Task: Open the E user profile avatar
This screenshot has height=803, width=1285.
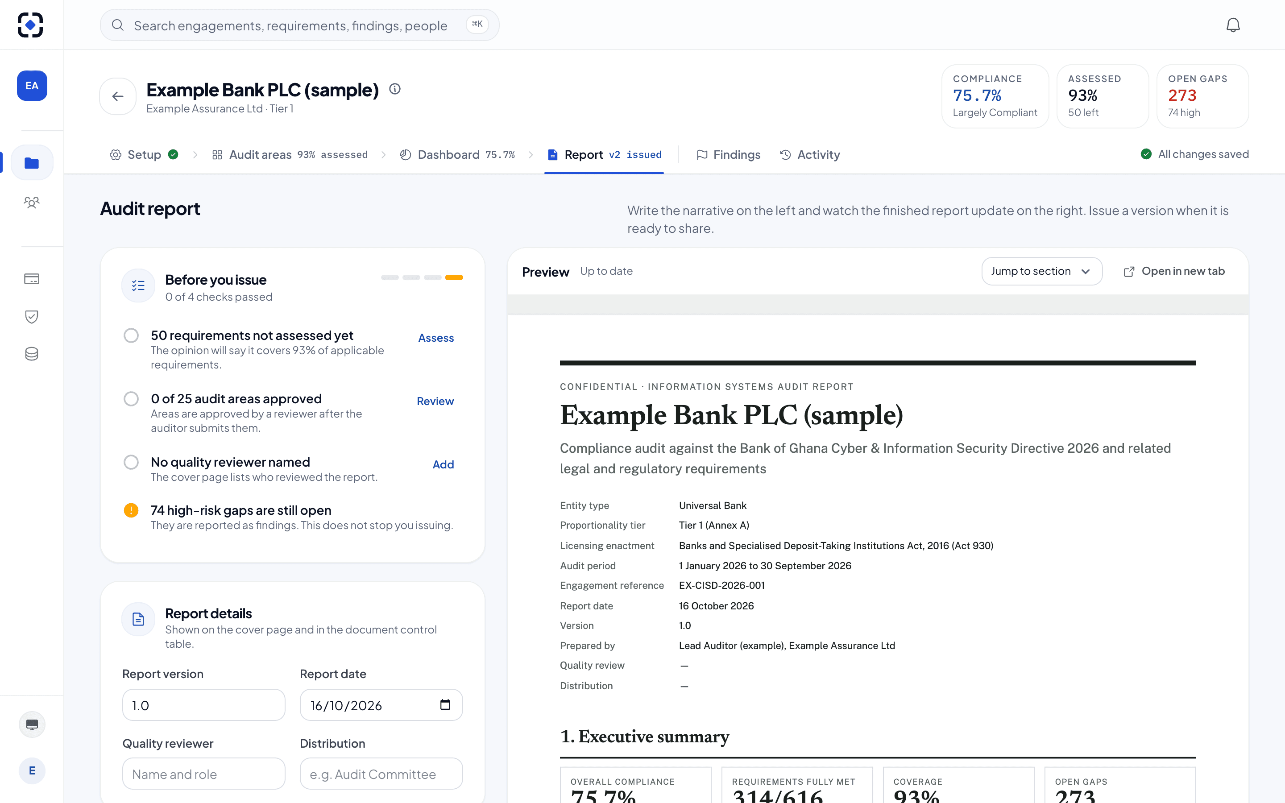Action: (x=32, y=770)
